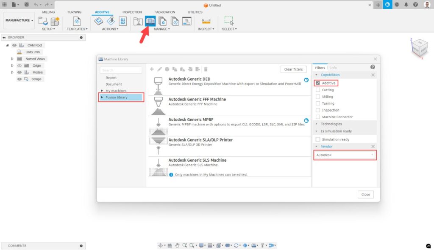
Task: Click the Machine Library help icon
Action: [x=373, y=67]
